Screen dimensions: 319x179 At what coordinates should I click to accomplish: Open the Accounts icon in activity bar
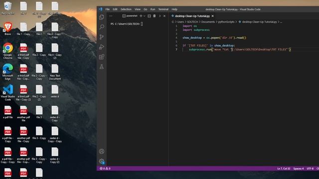(102, 151)
